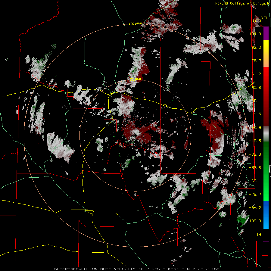Click the -78.7 velocity scale value
This screenshot has width=271, height=271.
click(255, 195)
